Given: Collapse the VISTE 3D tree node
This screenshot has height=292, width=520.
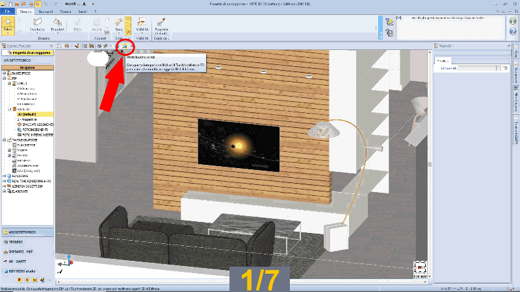Looking at the screenshot, I should [x=10, y=109].
